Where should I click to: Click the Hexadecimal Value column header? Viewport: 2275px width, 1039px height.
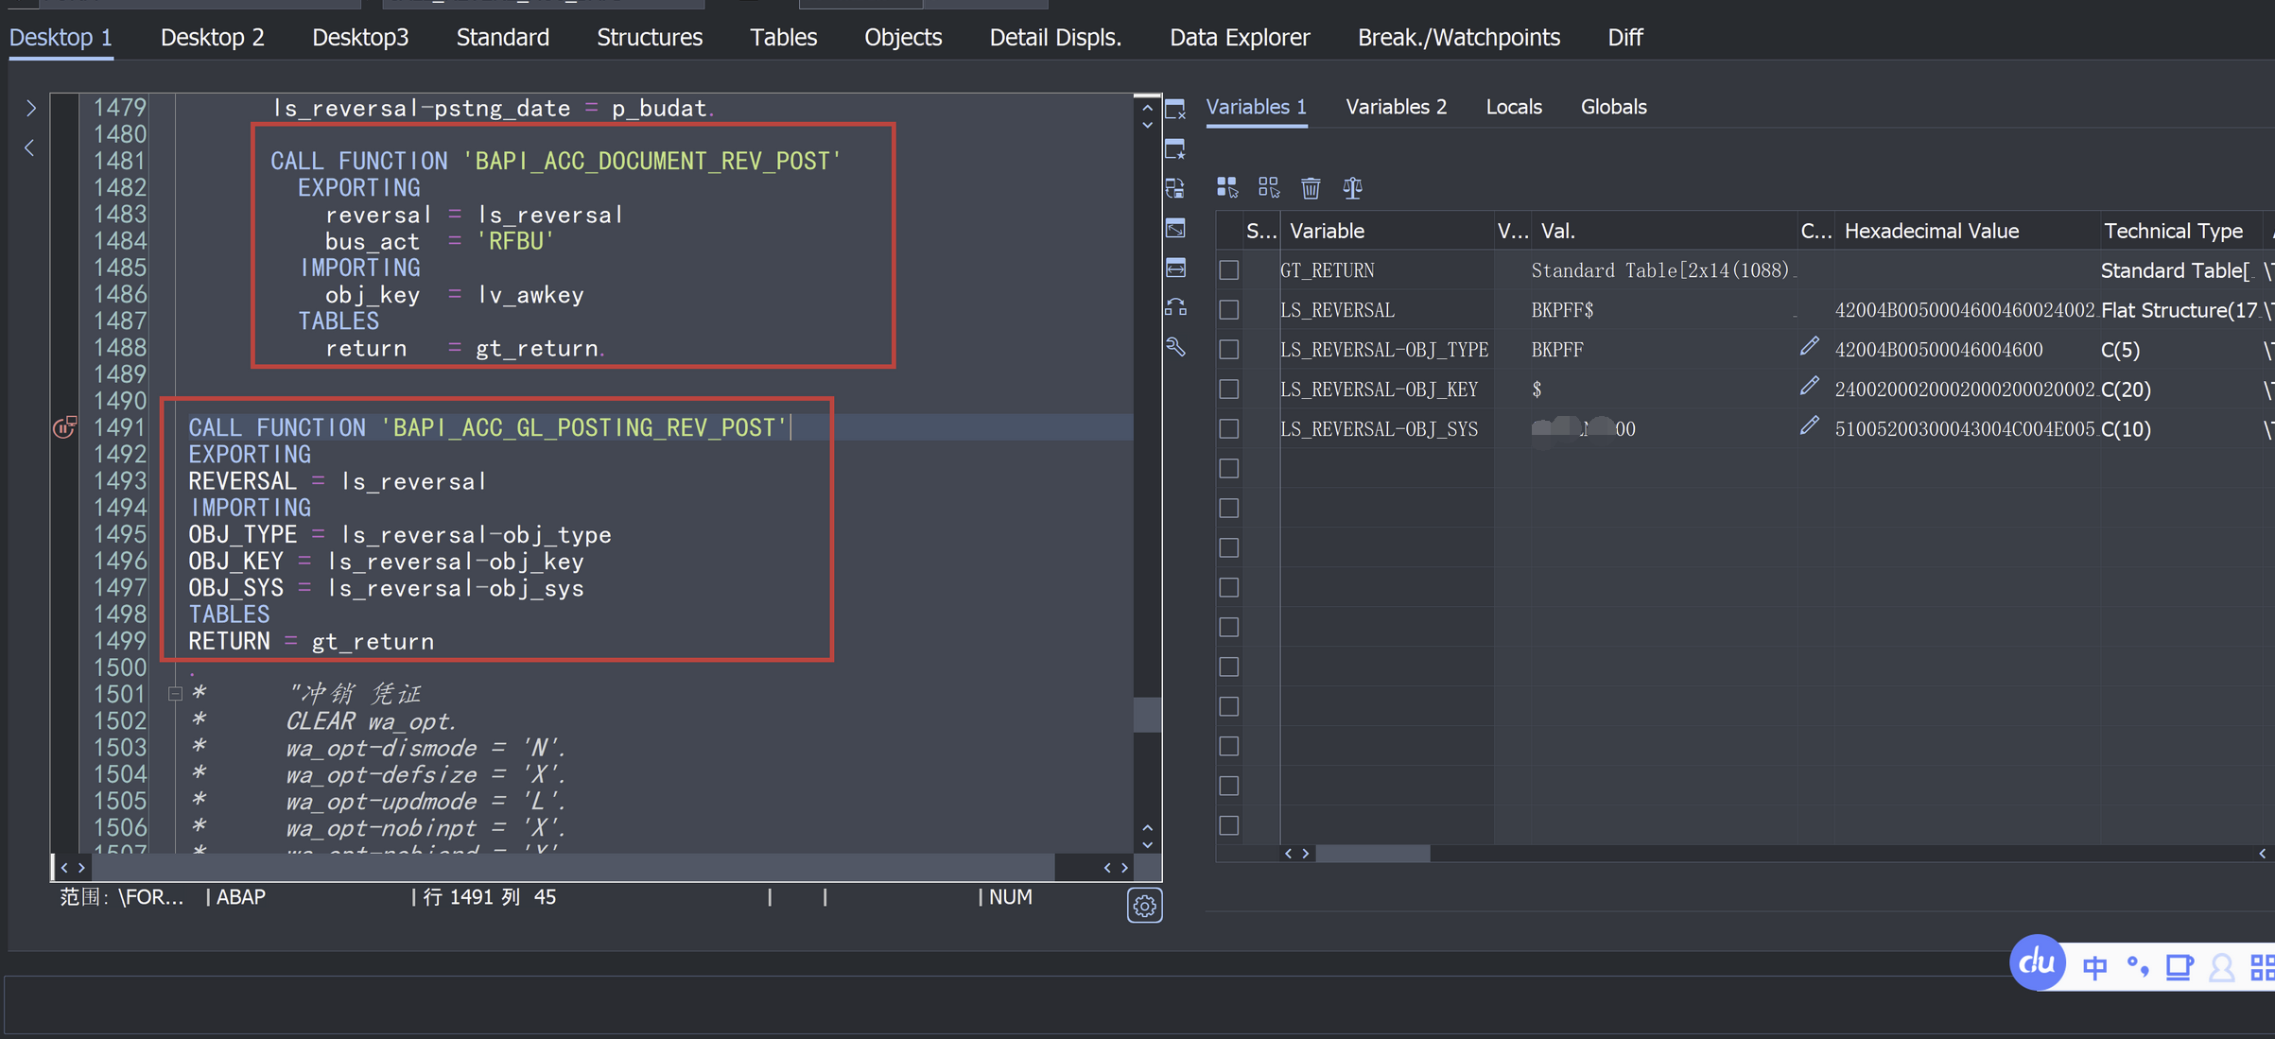click(x=1965, y=231)
